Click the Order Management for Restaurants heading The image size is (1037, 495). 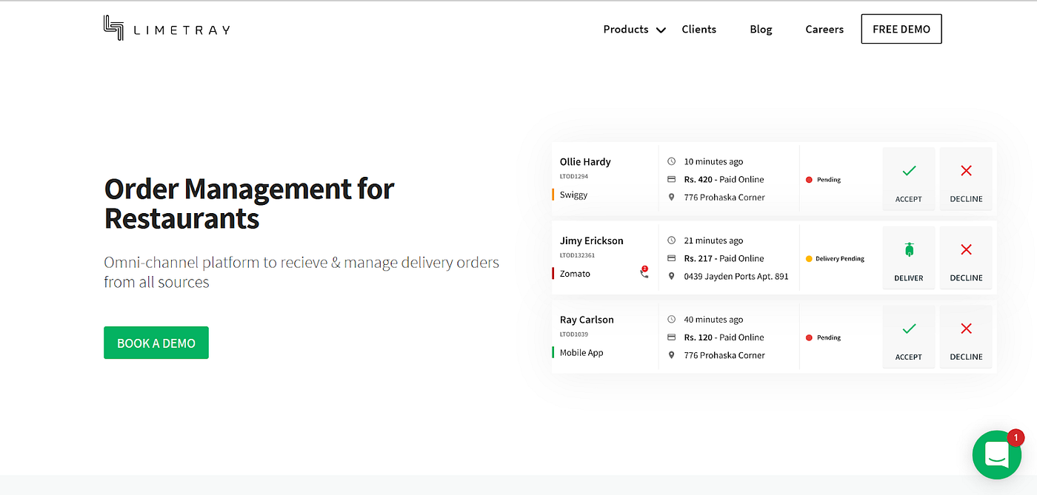tap(250, 203)
